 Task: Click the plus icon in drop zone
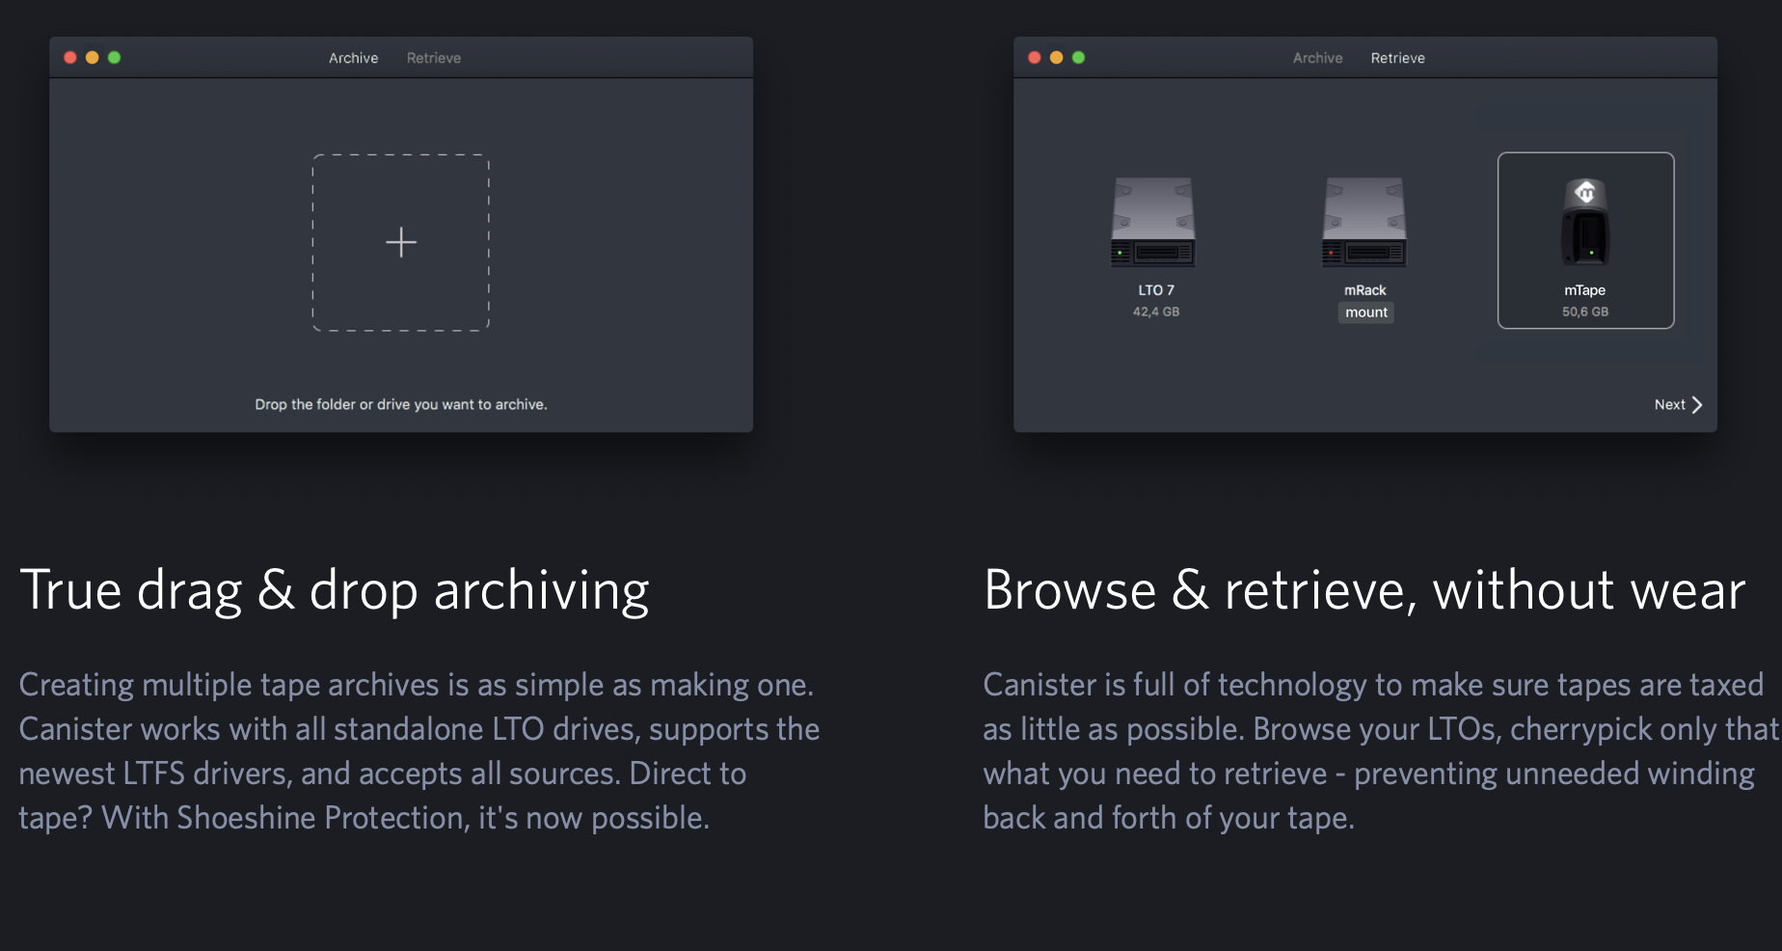401,242
